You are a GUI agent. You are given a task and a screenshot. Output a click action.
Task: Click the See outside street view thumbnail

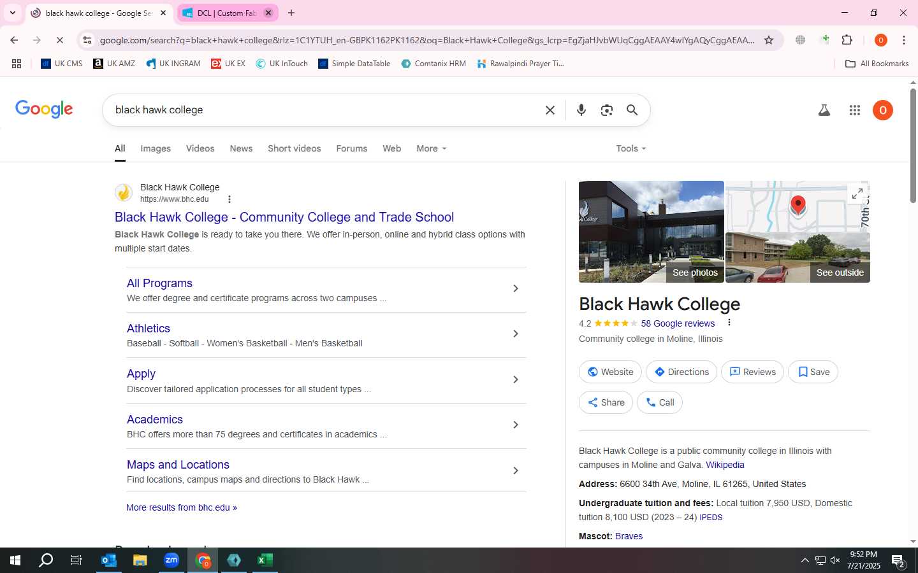798,257
